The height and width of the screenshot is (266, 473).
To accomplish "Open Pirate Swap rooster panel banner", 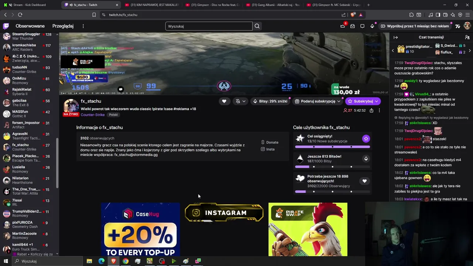I will click(x=308, y=229).
